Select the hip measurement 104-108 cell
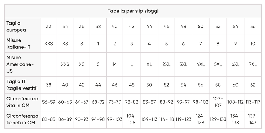265x133 pixels. (x=132, y=119)
